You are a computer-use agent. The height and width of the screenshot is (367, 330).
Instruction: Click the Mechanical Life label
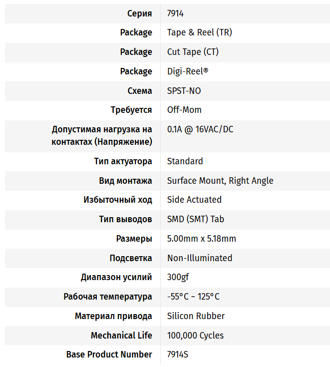121,336
